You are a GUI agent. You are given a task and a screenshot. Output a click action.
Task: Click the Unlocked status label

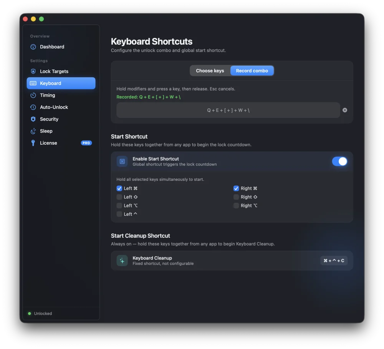click(43, 314)
